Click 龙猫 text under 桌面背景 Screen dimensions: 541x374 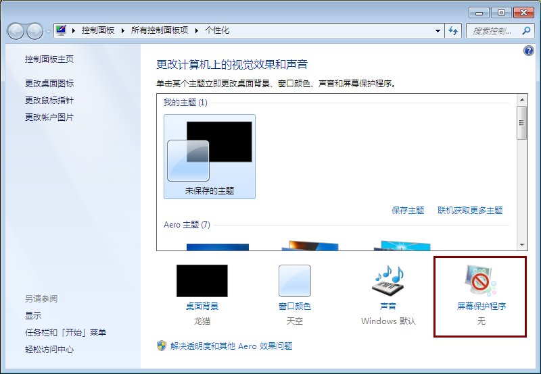coord(202,321)
